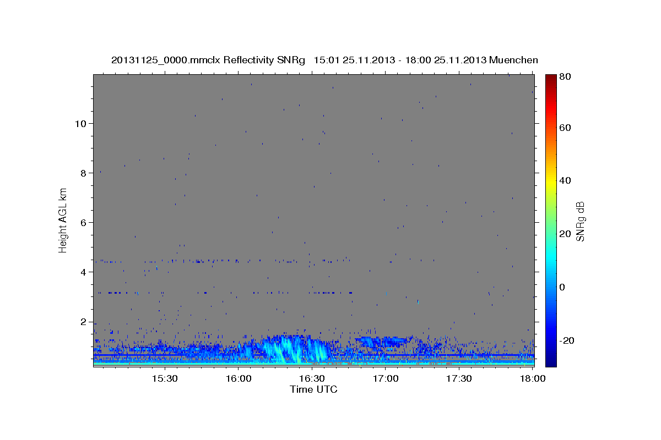Select the 16:00 time tick label
Screen dimensions: 661x440
click(239, 379)
